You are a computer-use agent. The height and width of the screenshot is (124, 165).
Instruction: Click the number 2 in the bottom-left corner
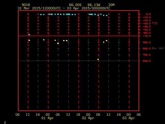point(5,122)
